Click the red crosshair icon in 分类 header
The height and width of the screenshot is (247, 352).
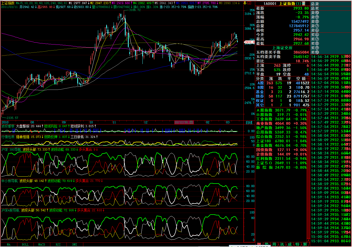tap(308, 79)
